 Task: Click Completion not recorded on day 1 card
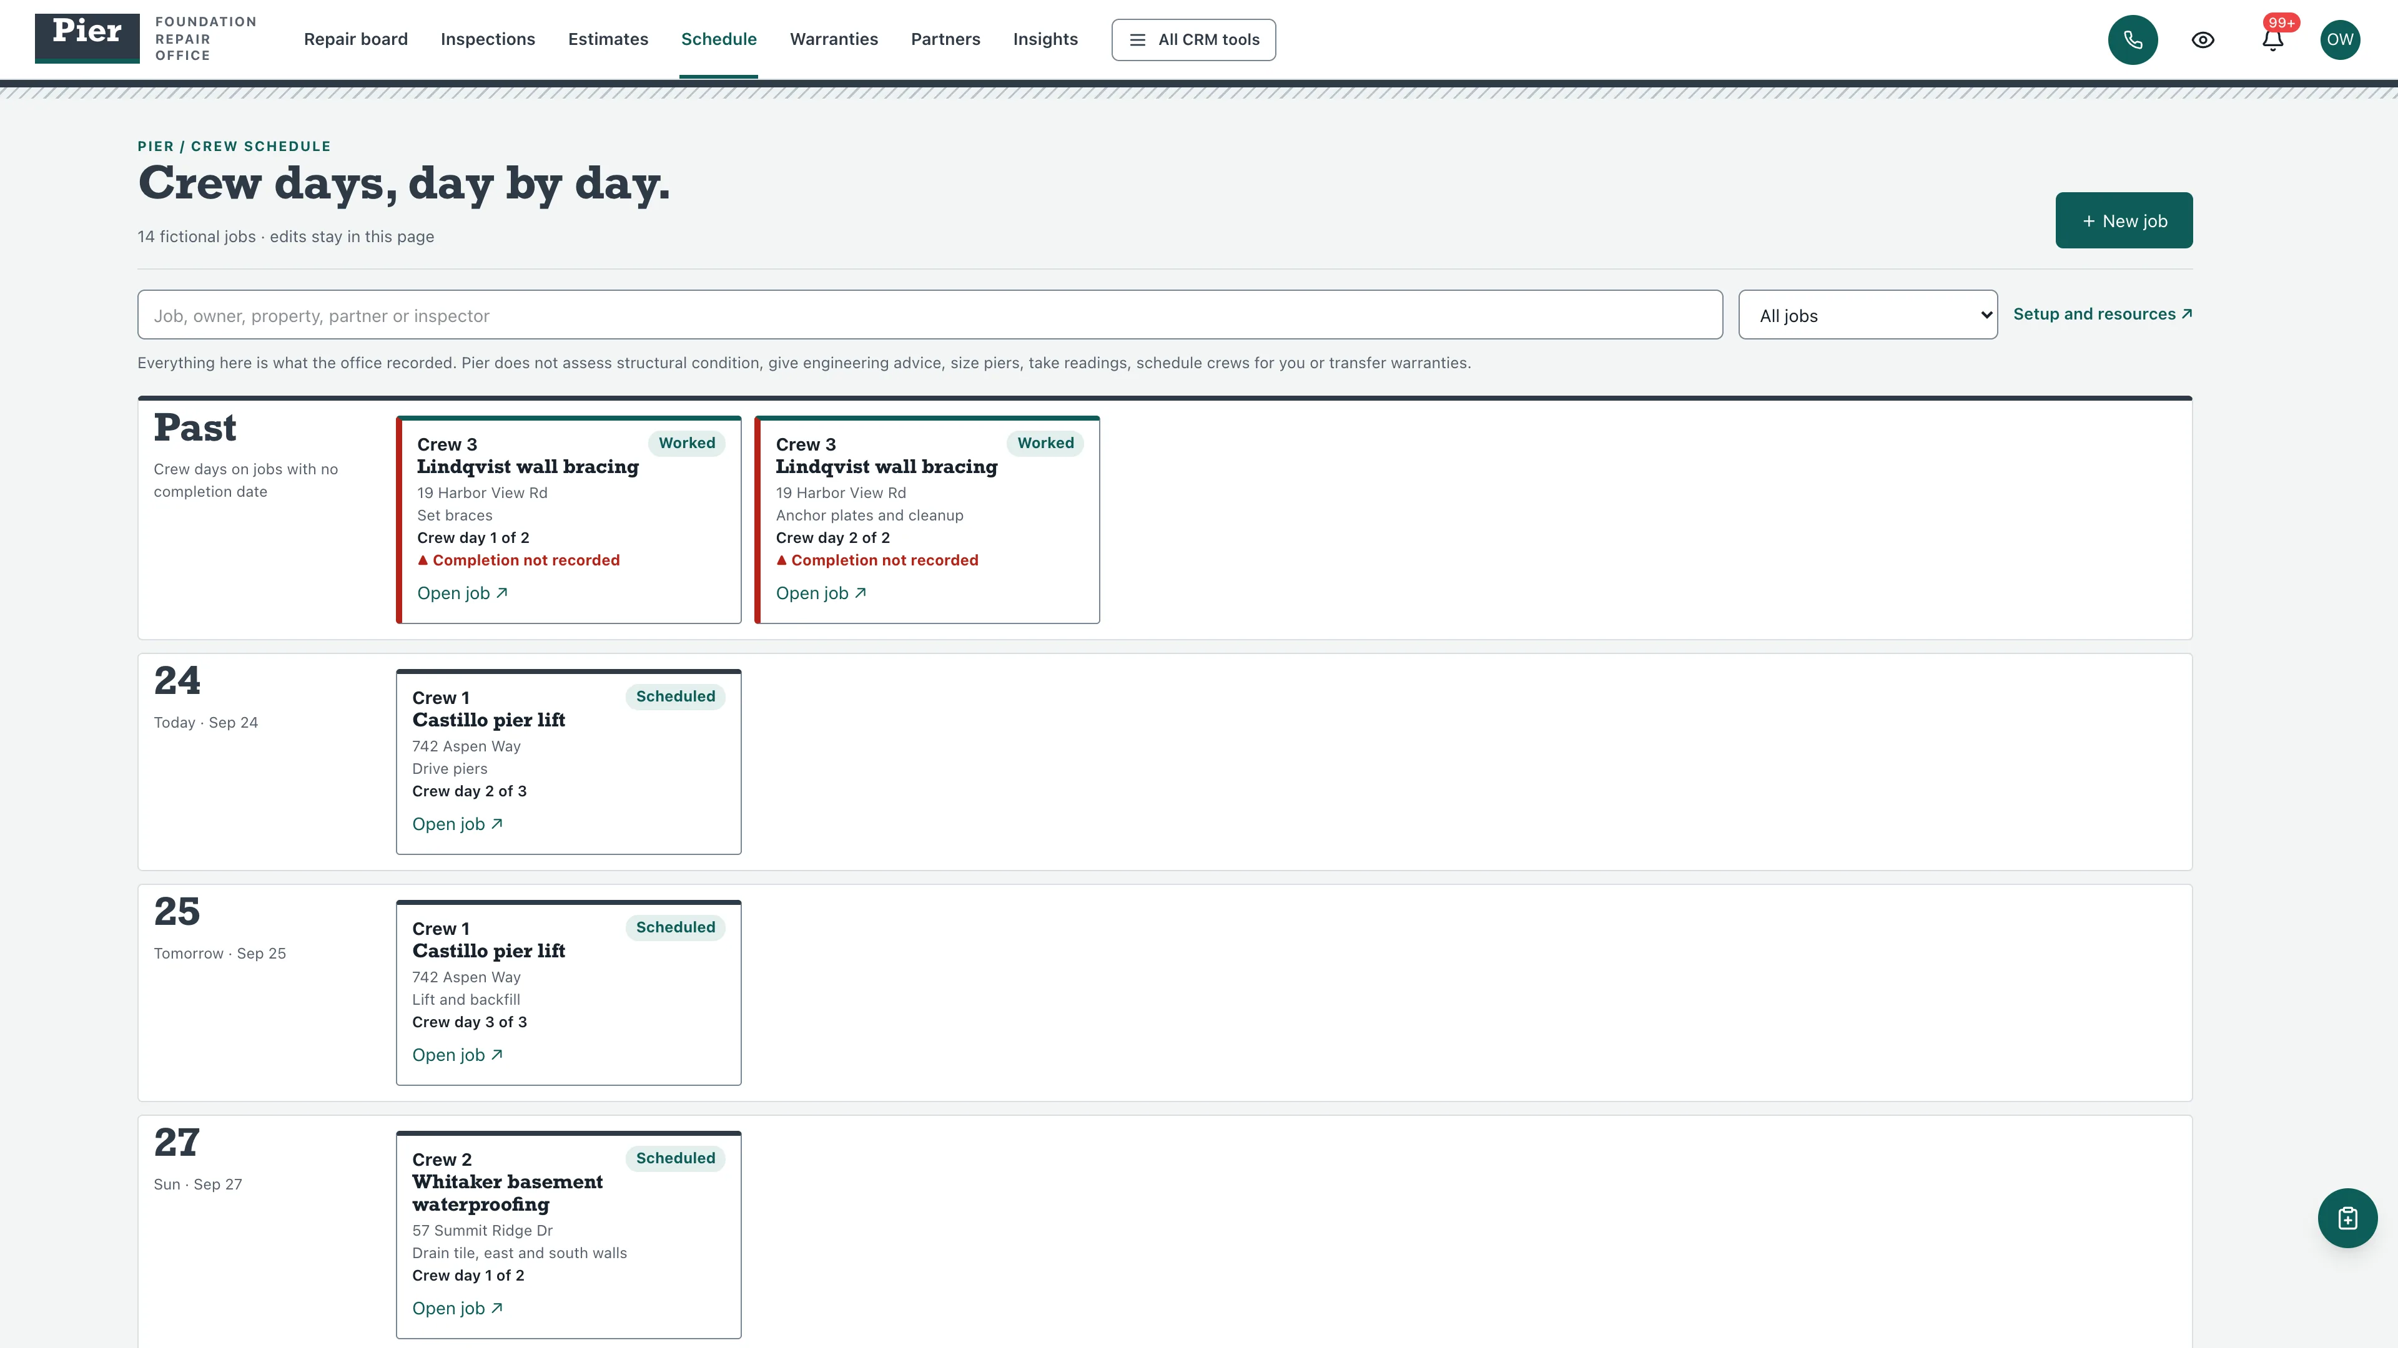(x=518, y=560)
